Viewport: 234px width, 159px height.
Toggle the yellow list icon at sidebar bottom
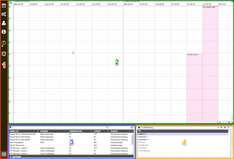4,154
